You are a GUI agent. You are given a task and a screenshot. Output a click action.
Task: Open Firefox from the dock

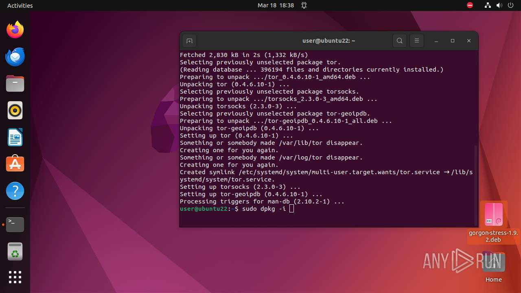15,30
